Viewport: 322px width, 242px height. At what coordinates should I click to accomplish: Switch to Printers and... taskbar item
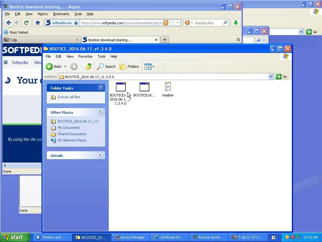[x=52, y=237]
